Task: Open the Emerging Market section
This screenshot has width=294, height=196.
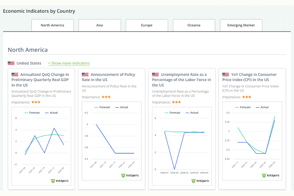Action: click(241, 25)
